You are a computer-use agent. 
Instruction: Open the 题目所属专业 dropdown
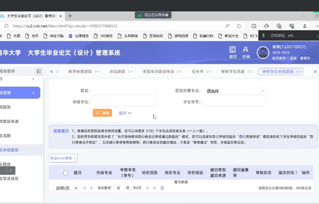pos(235,91)
